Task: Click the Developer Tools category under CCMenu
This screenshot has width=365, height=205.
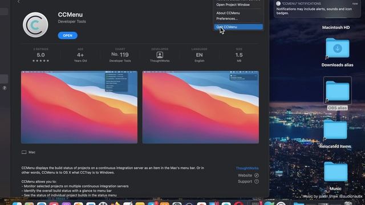Action: pyautogui.click(x=72, y=22)
